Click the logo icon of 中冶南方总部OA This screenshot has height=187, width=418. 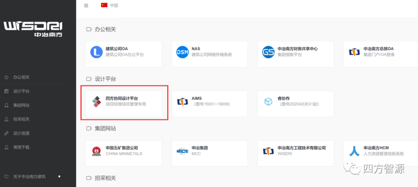[354, 52]
